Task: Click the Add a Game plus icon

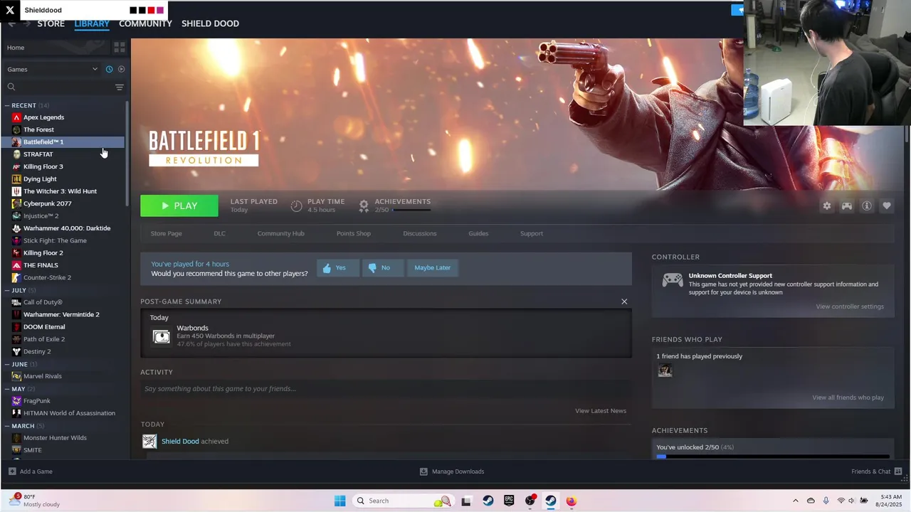Action: (x=12, y=471)
